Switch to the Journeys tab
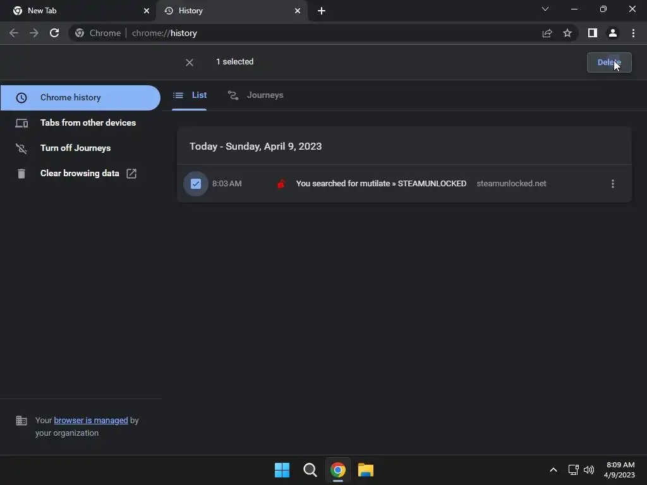Image resolution: width=647 pixels, height=485 pixels. click(255, 95)
